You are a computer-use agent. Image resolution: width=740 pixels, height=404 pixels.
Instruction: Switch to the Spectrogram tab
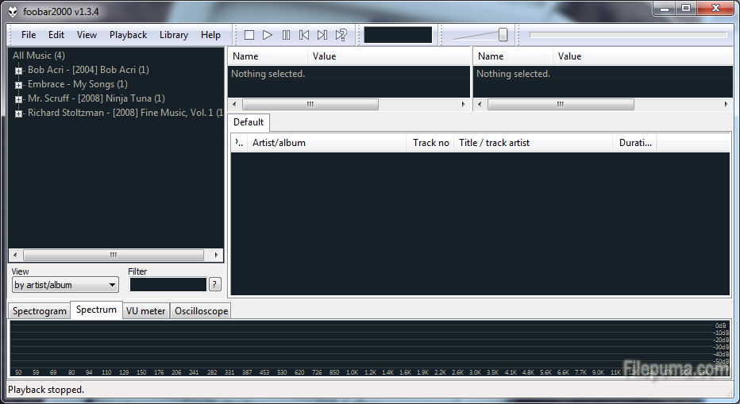coord(40,311)
